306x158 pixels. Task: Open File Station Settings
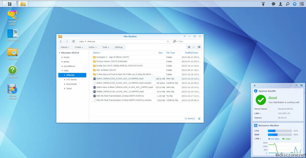point(119,47)
